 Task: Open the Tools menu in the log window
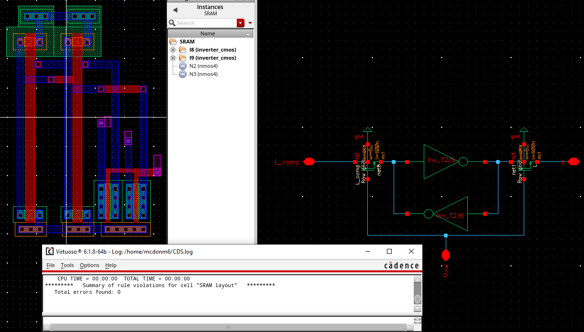(x=67, y=265)
